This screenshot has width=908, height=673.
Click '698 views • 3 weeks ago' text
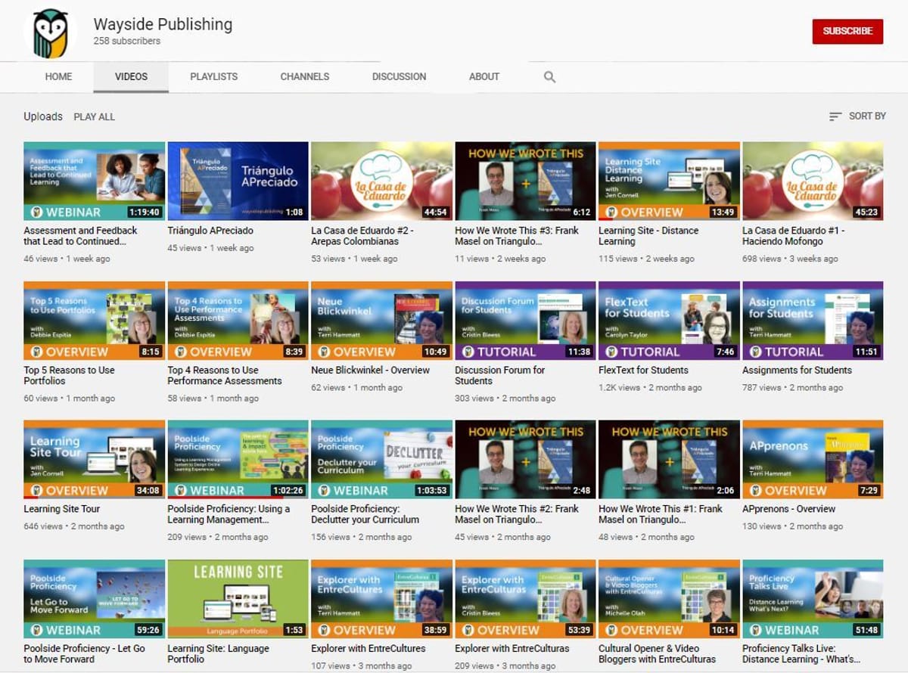tap(790, 259)
